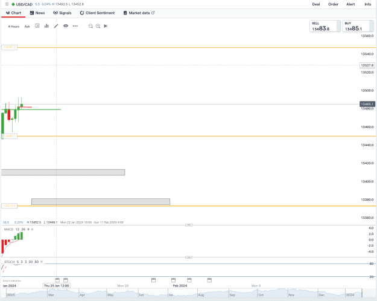377x301 pixels.
Task: Switch to the News tab
Action: click(37, 13)
